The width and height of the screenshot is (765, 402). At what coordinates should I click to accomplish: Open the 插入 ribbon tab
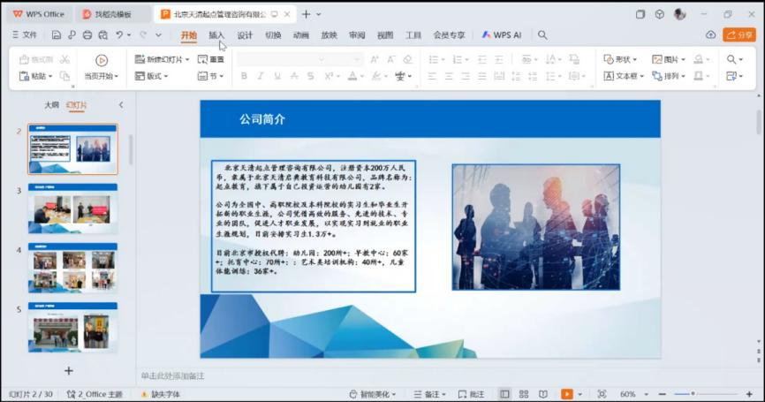point(216,35)
